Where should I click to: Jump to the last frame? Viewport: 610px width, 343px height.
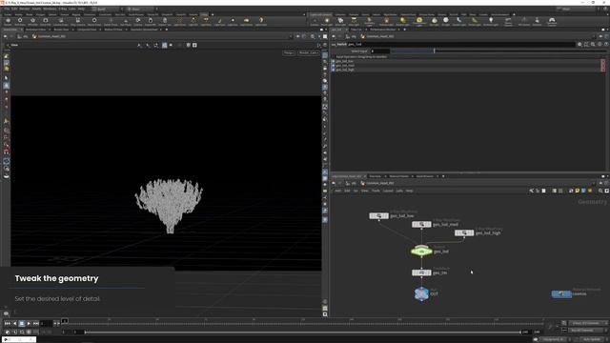coord(36,324)
